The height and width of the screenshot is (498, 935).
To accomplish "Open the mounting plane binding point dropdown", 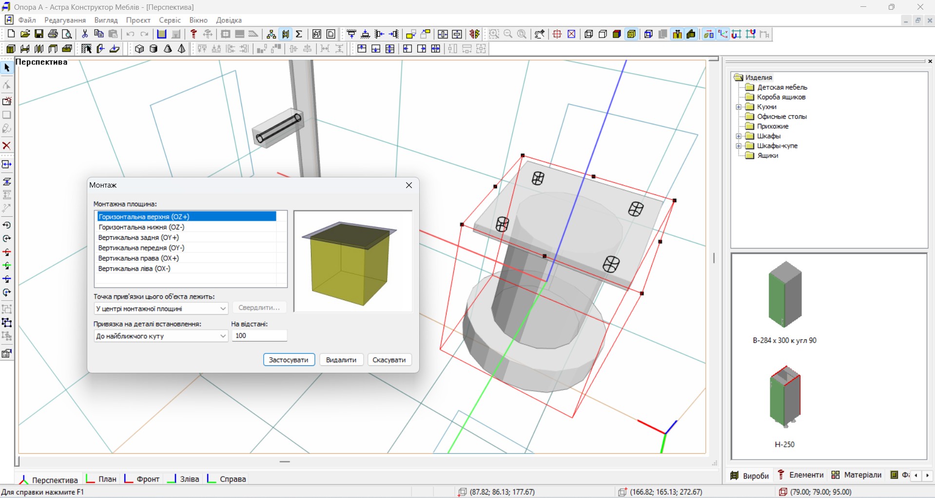I will (x=223, y=308).
